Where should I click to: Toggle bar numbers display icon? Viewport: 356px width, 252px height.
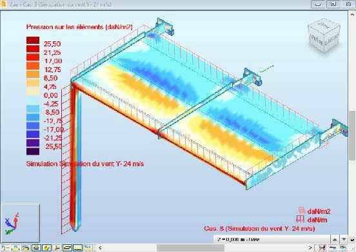click(x=15, y=247)
